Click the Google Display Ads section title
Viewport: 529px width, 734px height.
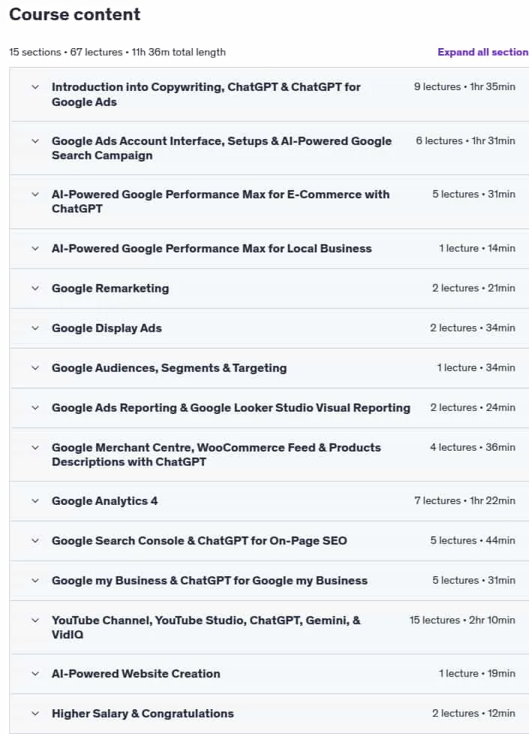click(x=107, y=328)
